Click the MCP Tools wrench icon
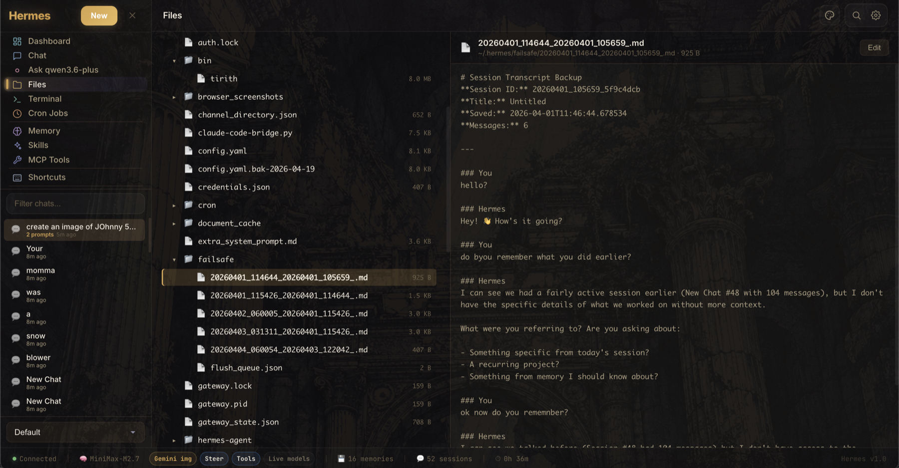The width and height of the screenshot is (899, 468). (17, 160)
